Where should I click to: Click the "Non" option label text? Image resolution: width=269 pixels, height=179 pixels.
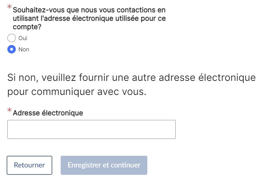24,49
